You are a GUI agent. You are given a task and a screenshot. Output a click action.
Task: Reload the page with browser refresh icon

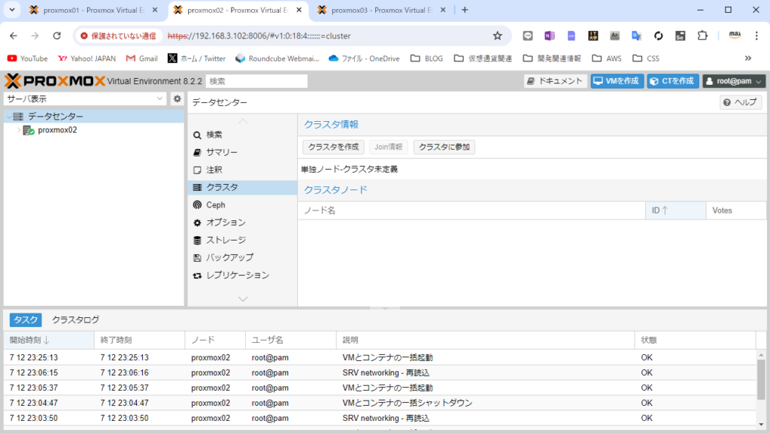click(56, 35)
